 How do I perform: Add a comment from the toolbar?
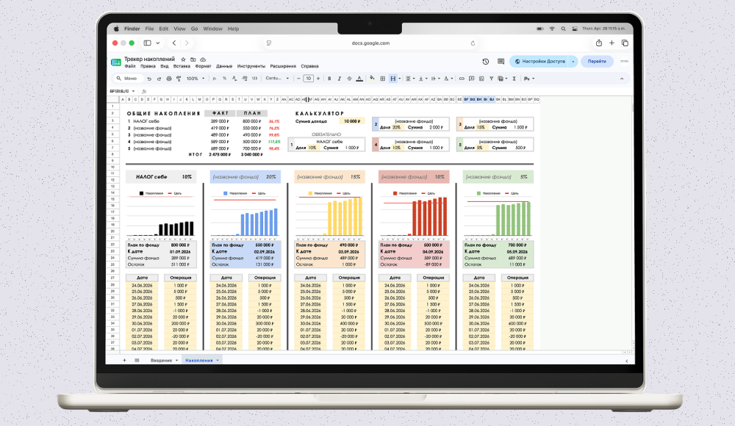[x=472, y=79]
